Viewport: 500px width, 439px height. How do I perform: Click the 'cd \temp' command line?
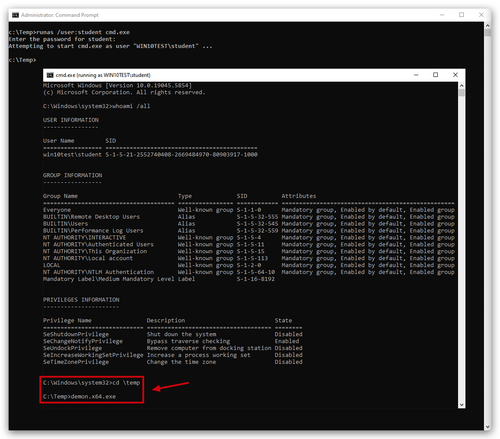coord(92,382)
